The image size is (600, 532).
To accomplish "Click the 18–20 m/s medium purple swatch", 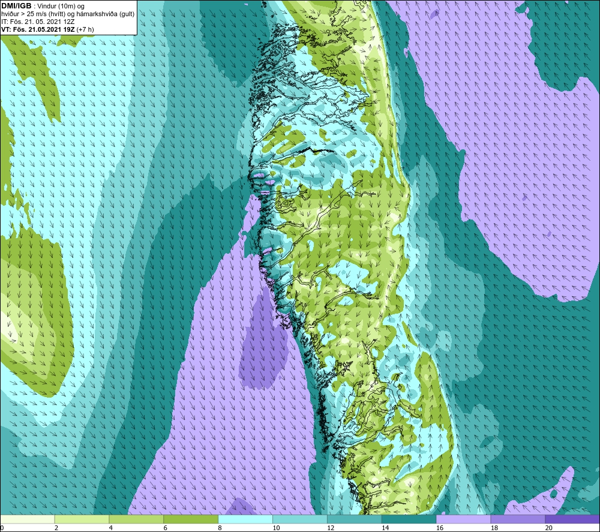I will (518, 519).
